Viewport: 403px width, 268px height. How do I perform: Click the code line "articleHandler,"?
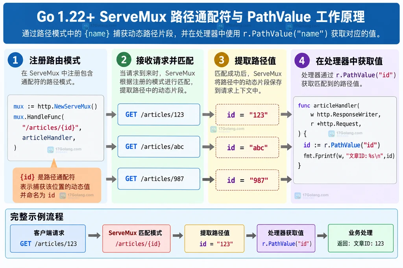pyautogui.click(x=48, y=138)
